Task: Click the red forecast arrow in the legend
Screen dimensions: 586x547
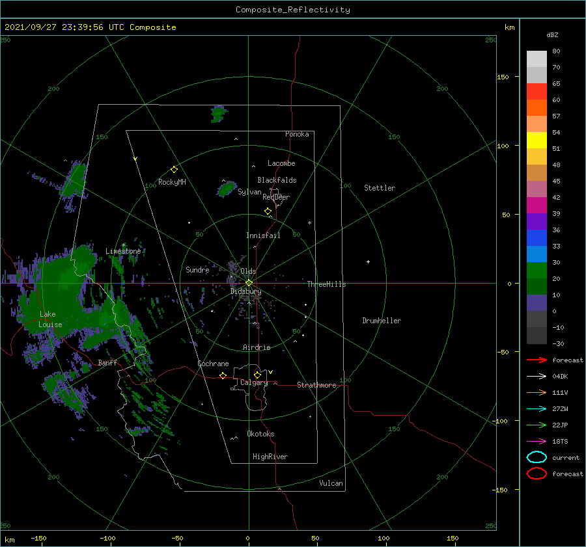Action: (x=537, y=360)
